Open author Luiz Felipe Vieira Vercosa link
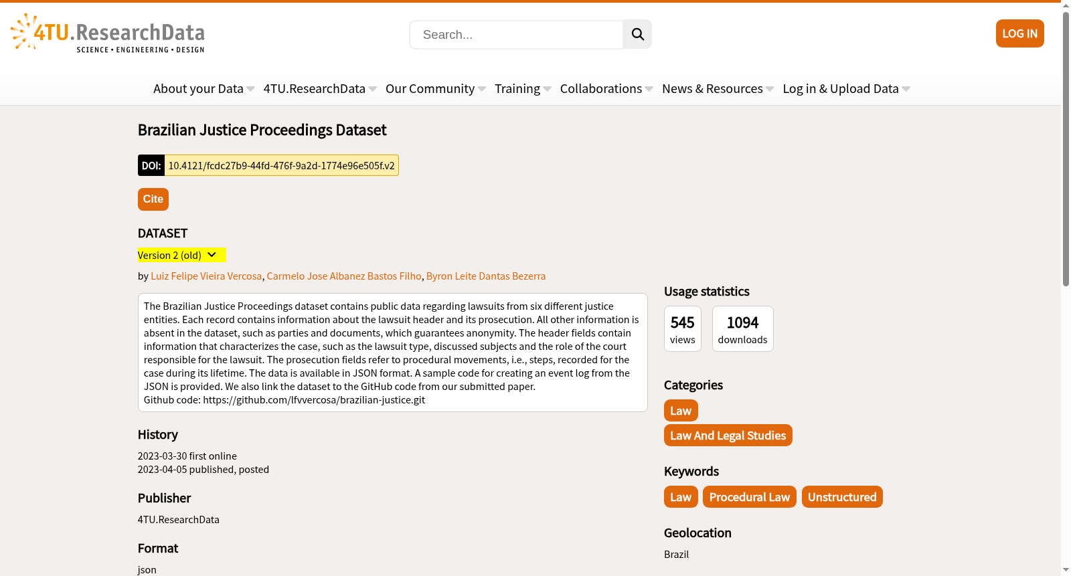The image size is (1071, 576). [x=206, y=276]
